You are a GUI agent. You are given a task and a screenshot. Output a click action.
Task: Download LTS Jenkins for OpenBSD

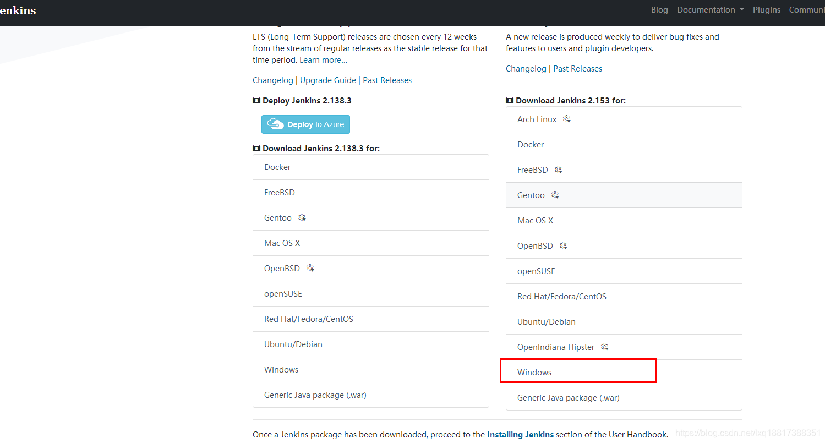(x=371, y=269)
